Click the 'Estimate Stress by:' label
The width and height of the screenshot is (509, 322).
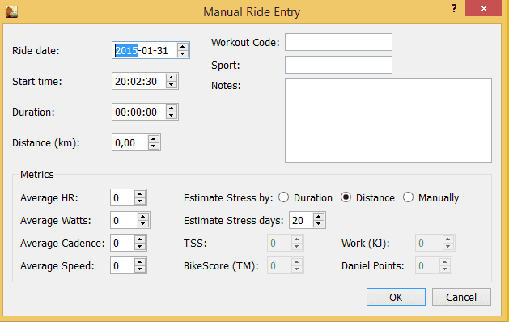pos(228,197)
